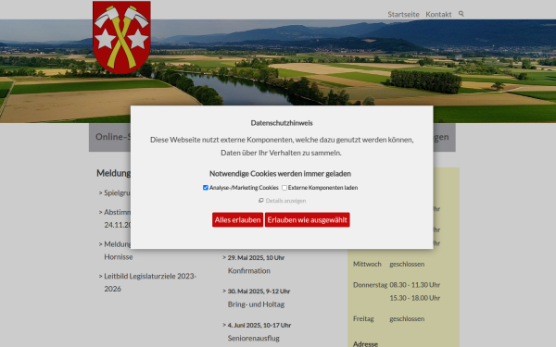The height and width of the screenshot is (347, 556).
Task: Click the date 30. Mai 2025, 9-12 Uhr
Action: point(259,291)
